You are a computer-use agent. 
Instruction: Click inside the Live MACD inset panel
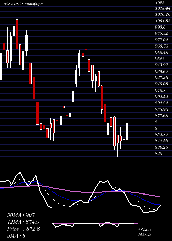[x=95, y=224]
